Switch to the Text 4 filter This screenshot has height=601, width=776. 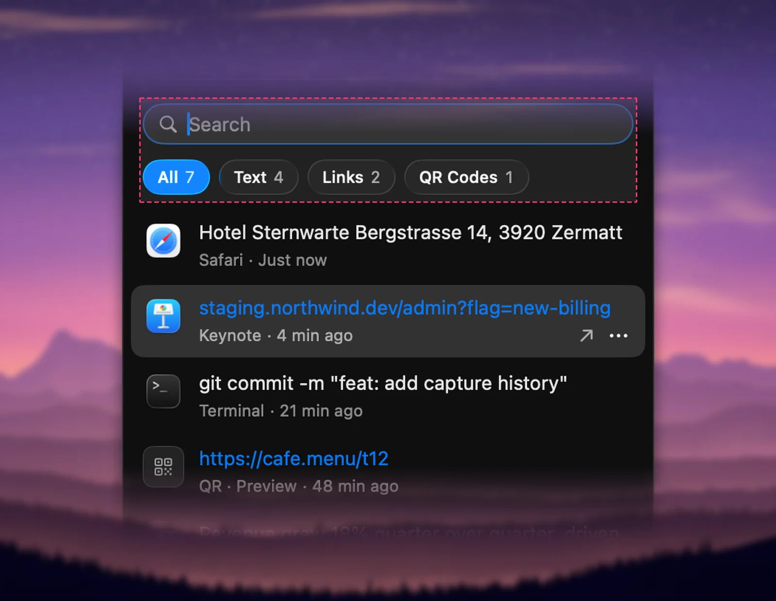point(259,177)
